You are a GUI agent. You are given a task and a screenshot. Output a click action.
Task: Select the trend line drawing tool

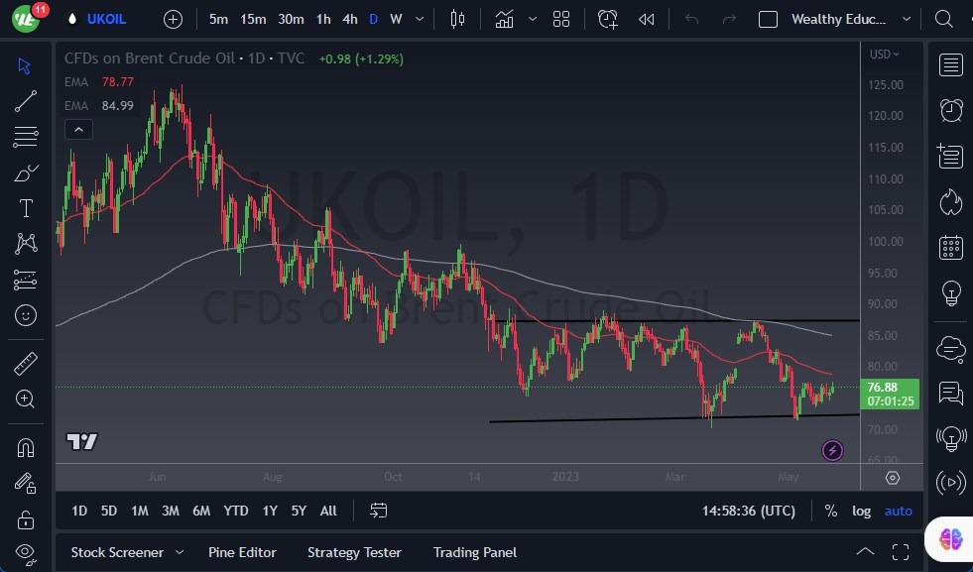click(26, 100)
